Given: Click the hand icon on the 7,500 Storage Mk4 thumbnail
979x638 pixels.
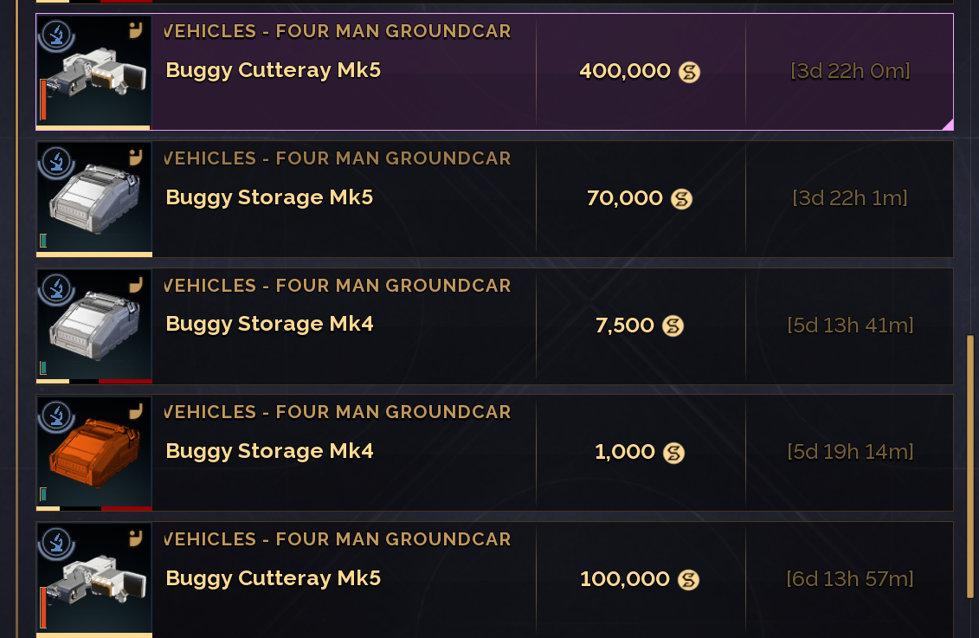Looking at the screenshot, I should tap(136, 285).
